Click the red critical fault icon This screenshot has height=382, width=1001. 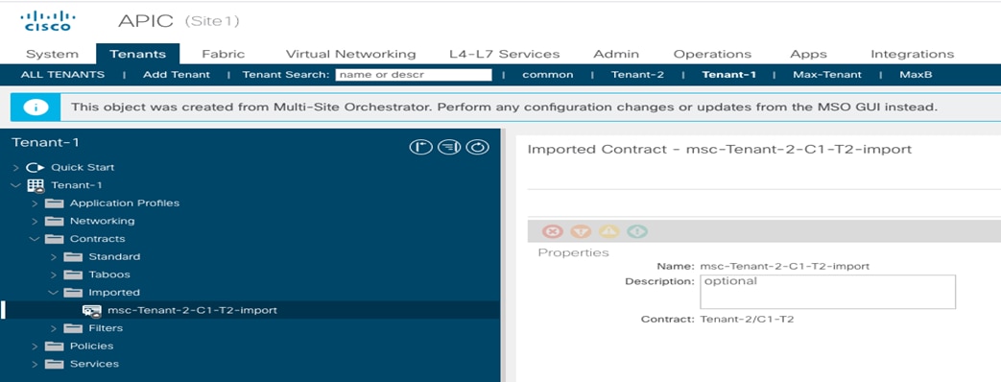552,231
